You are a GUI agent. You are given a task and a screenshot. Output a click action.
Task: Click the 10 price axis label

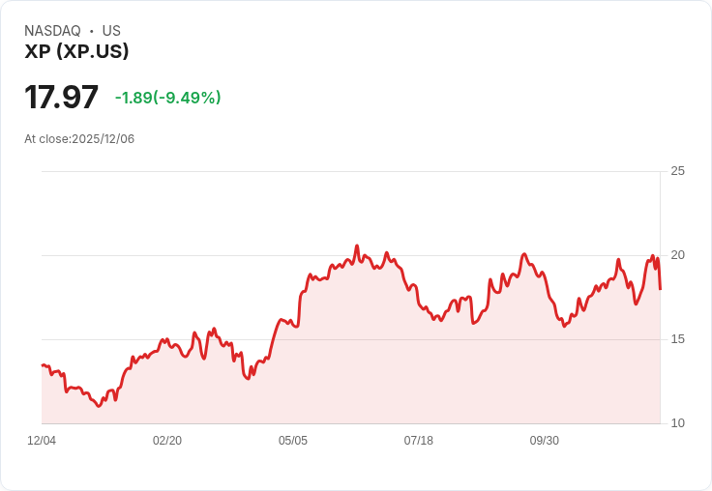[x=677, y=423]
